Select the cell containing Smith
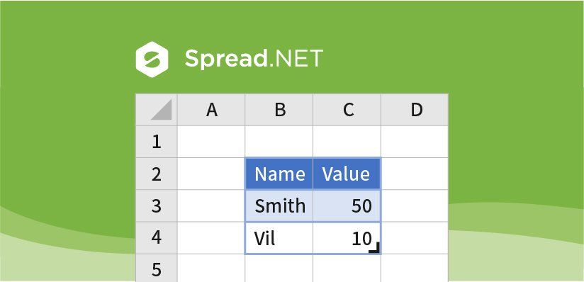This screenshot has width=584, height=282. [279, 205]
